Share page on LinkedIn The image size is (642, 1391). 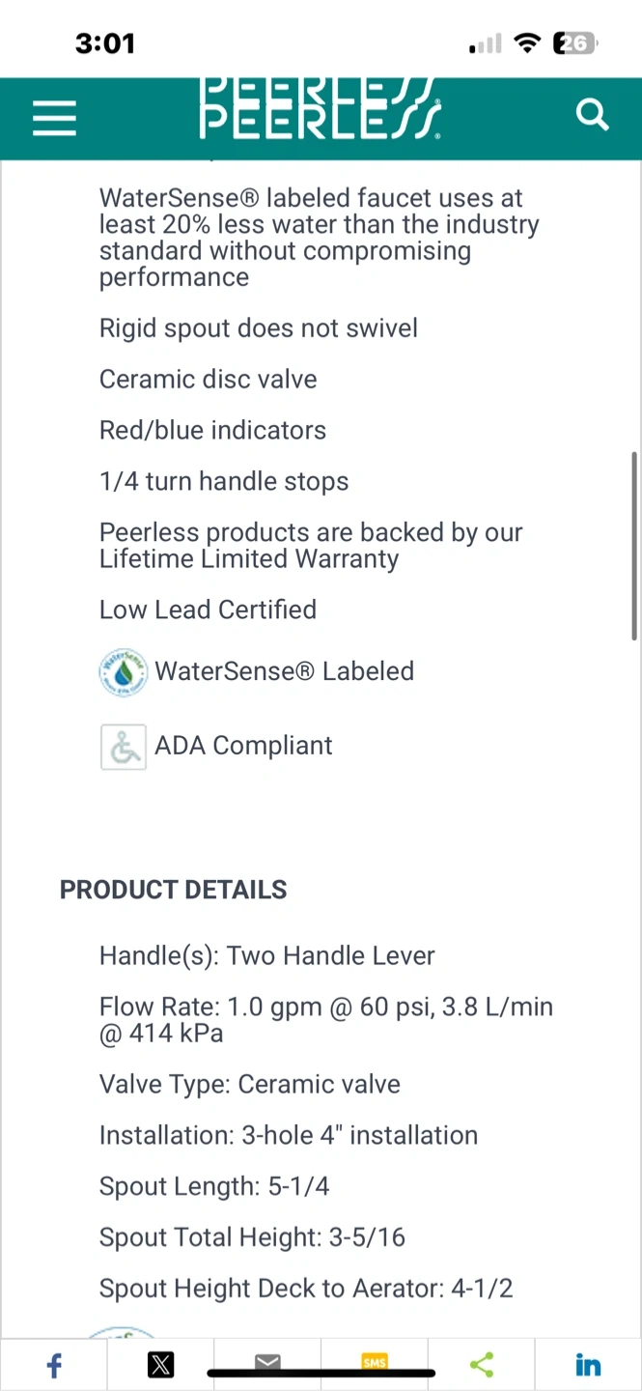click(x=588, y=1365)
